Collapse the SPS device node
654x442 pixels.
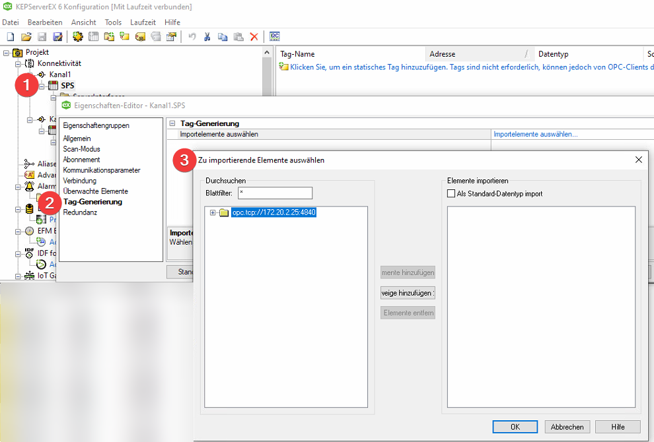pyautogui.click(x=42, y=86)
